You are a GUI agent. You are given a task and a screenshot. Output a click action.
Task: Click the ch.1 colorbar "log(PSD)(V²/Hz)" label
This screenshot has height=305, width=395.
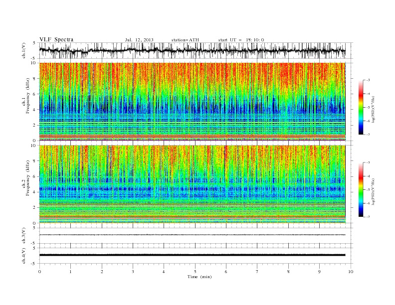(374, 109)
